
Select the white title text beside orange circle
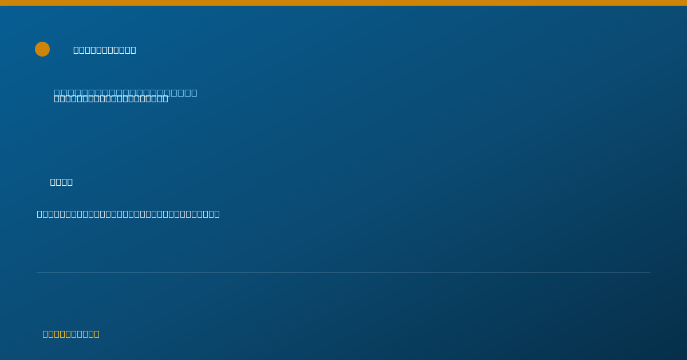pos(105,50)
